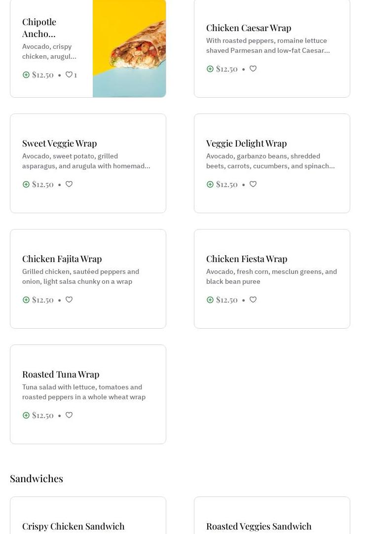Heart the Chicken Fiesta Wrap

tap(253, 300)
